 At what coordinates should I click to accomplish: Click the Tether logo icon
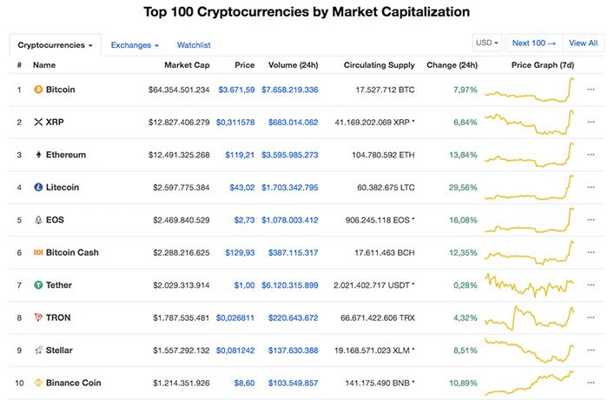[x=37, y=285]
